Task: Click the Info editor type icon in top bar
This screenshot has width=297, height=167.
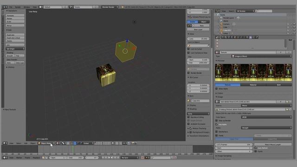Action: click(5, 7)
